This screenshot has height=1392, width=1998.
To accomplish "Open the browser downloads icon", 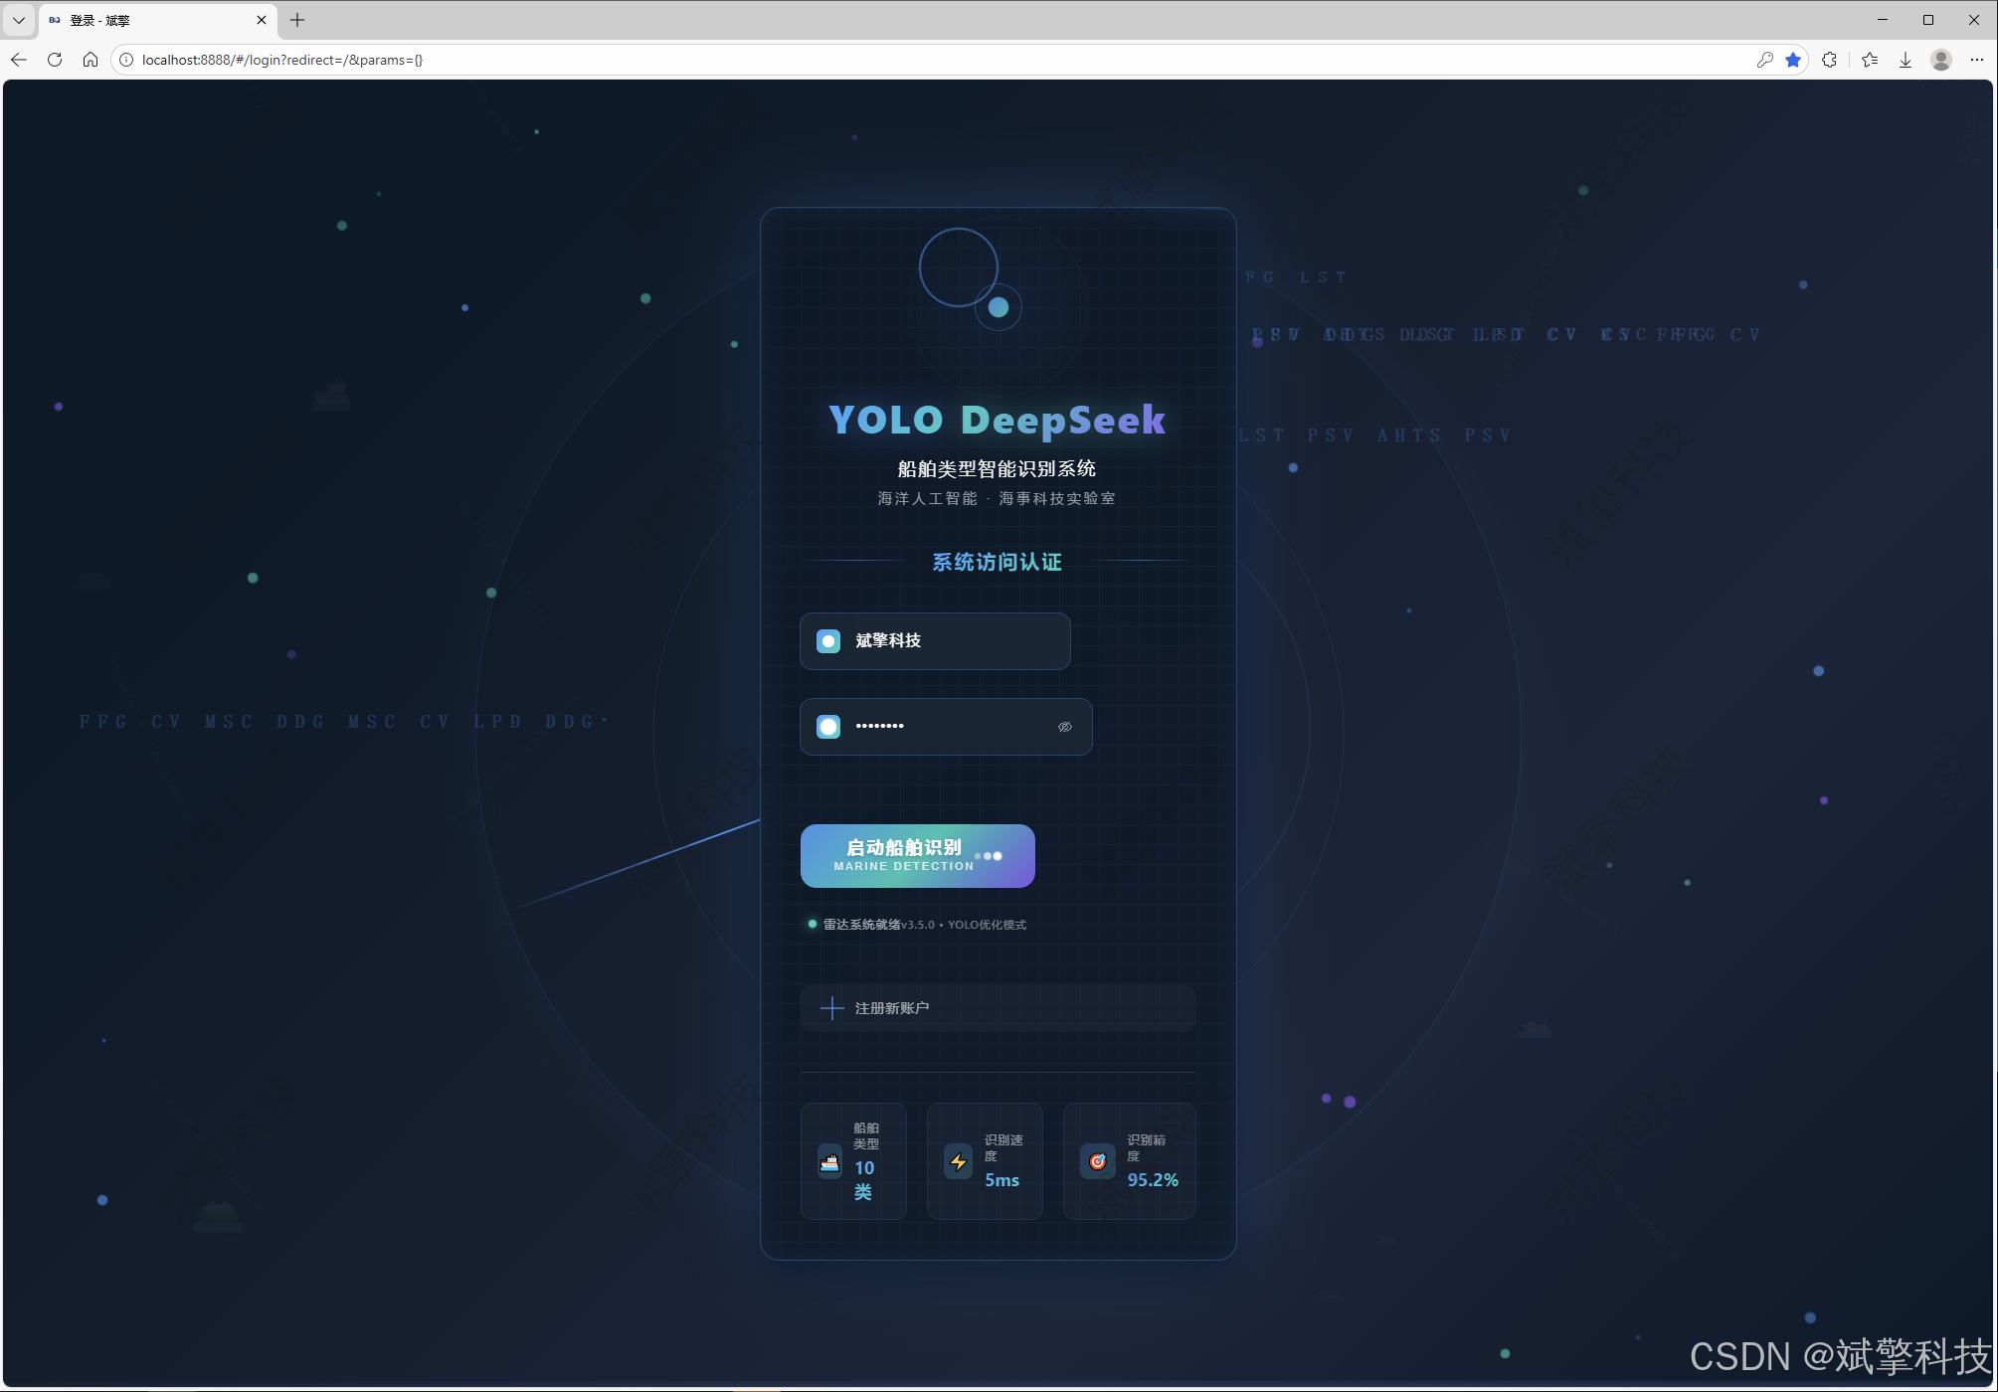I will [1905, 60].
